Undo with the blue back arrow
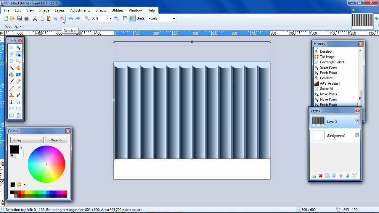The width and height of the screenshot is (379, 213). (71, 18)
